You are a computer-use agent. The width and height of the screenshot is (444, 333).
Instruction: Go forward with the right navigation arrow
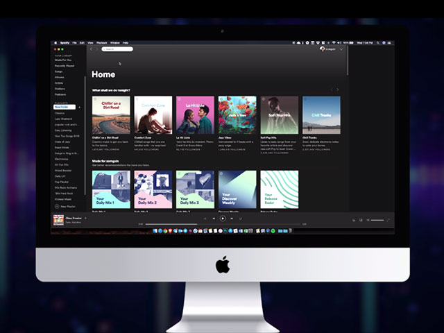click(97, 49)
